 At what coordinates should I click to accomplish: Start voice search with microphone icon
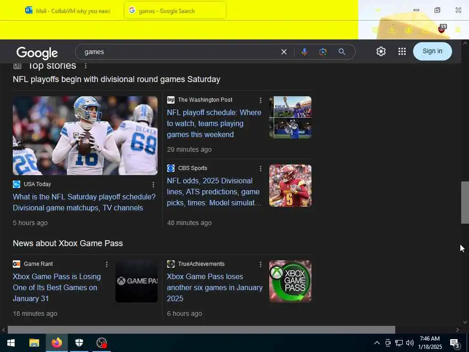pos(305,52)
